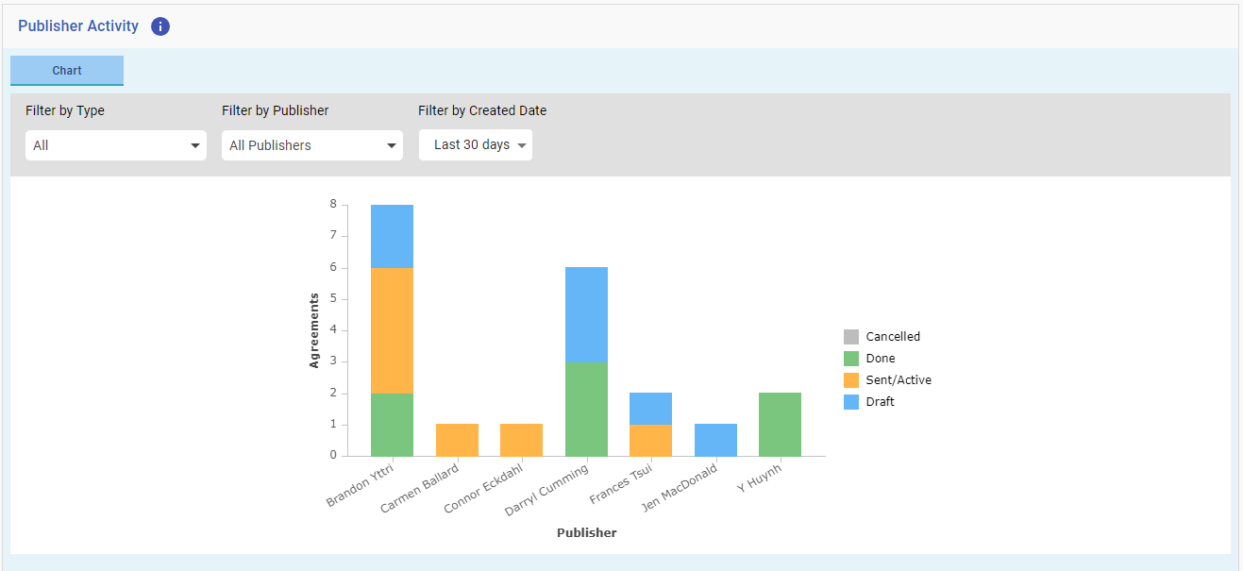Image resolution: width=1243 pixels, height=571 pixels.
Task: Open the Filter by Publisher dropdown
Action: 312,145
